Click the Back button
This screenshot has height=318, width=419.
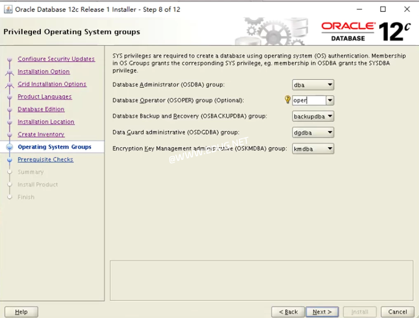pyautogui.click(x=288, y=312)
